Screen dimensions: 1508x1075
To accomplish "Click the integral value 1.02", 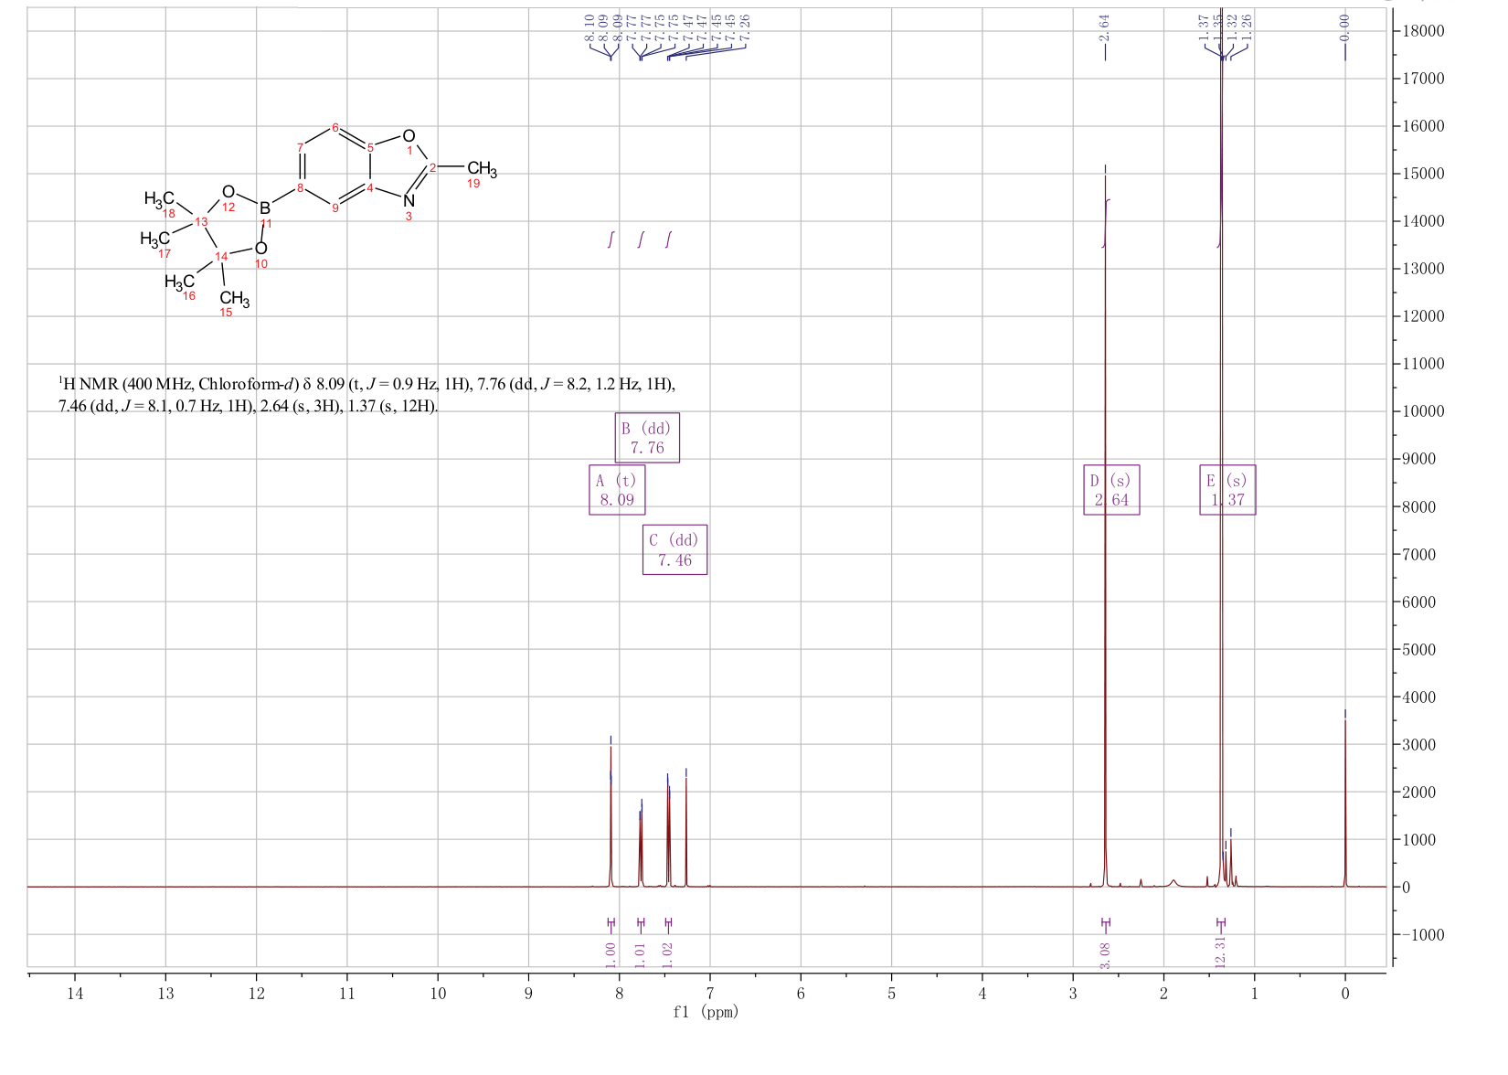I will 668,953.
